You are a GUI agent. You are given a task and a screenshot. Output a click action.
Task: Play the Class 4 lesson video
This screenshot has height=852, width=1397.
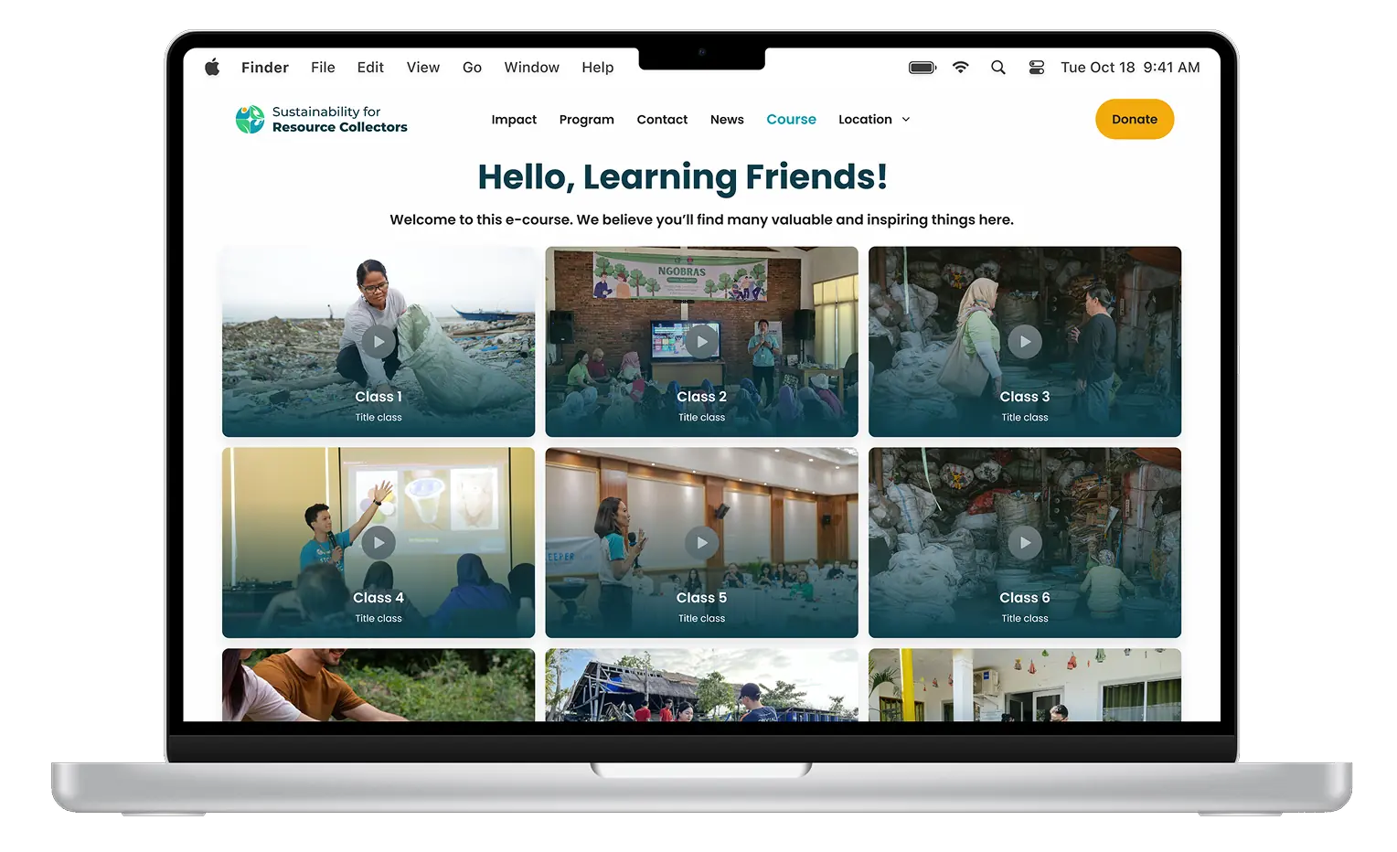379,543
